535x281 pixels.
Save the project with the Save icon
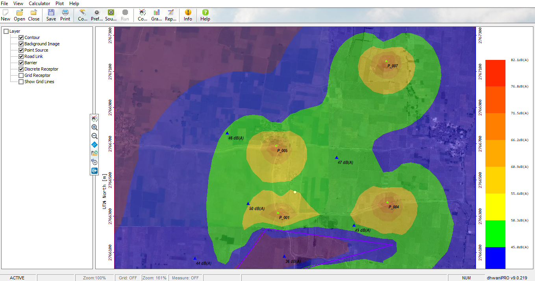(51, 15)
